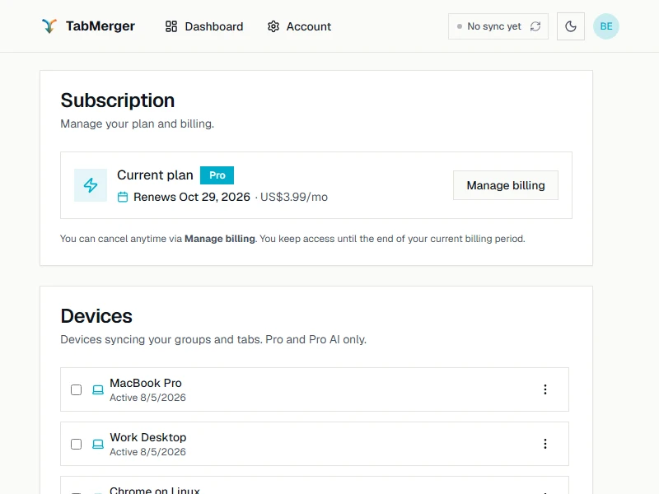Click the Work Desktop laptop icon
659x494 pixels.
point(98,444)
